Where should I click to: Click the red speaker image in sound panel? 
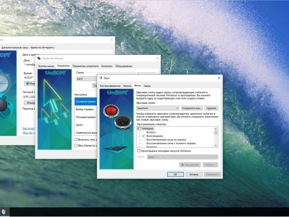(111, 111)
